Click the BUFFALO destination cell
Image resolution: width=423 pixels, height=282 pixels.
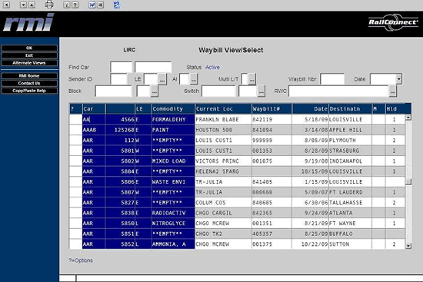click(350, 234)
